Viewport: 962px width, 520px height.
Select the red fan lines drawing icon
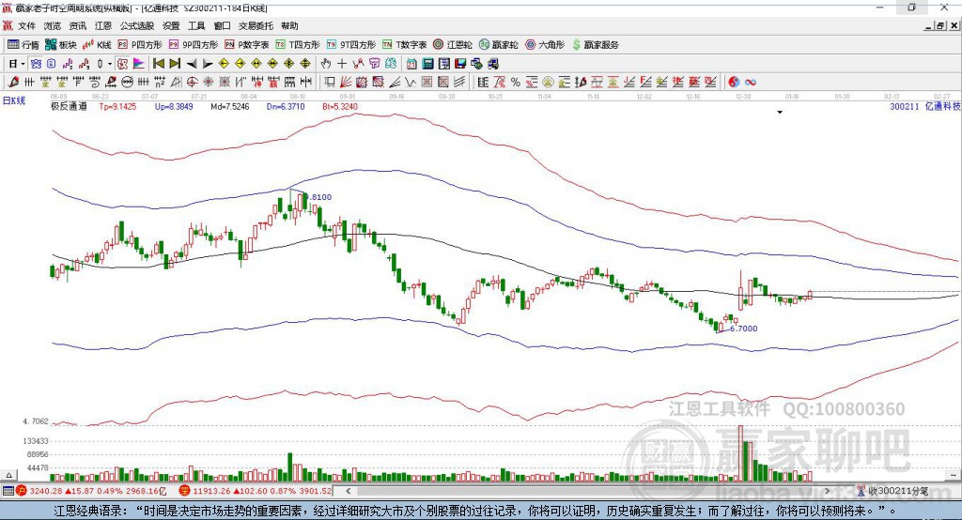pos(346,83)
